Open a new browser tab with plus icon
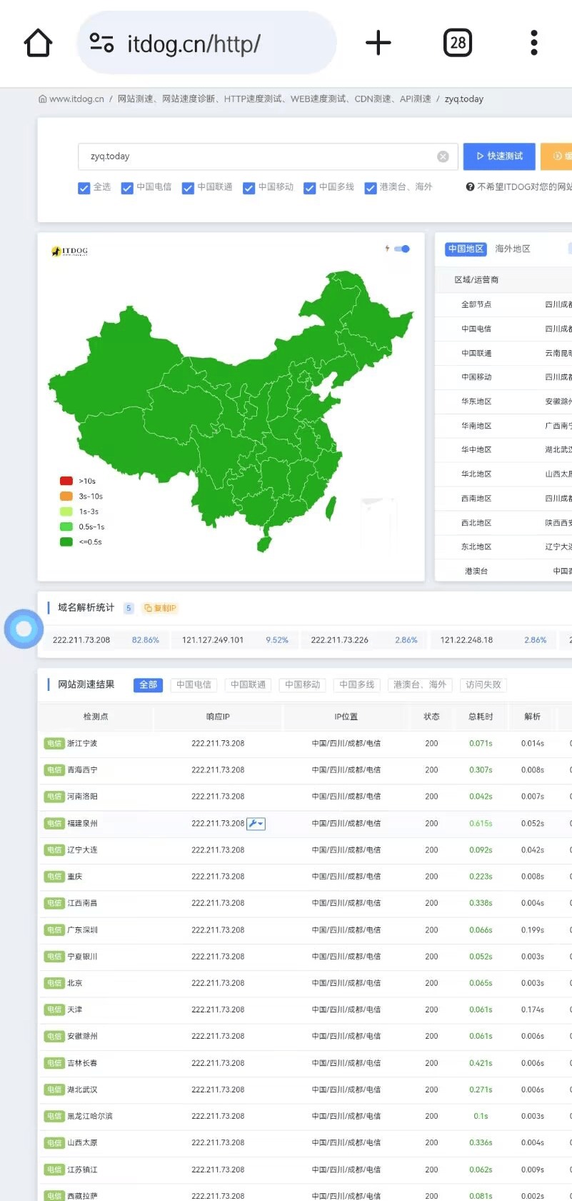The width and height of the screenshot is (572, 1201). click(378, 43)
